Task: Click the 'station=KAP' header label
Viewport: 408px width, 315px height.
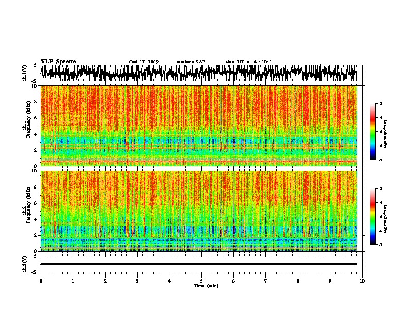Action: point(191,62)
